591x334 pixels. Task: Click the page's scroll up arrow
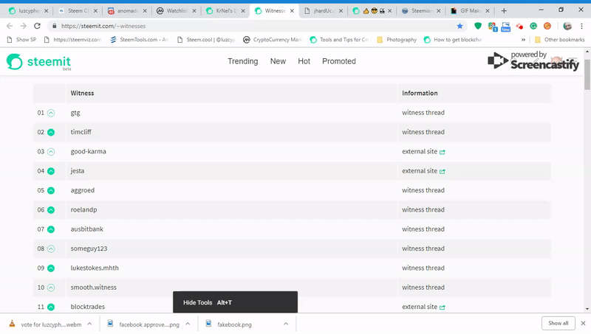pos(587,52)
